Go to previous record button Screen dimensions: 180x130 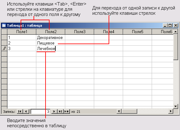26,111
